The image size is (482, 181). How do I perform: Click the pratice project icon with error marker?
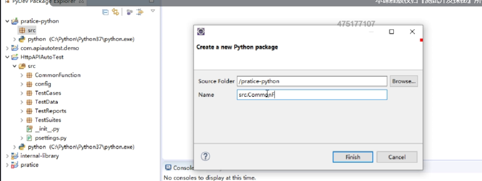[x=15, y=165]
